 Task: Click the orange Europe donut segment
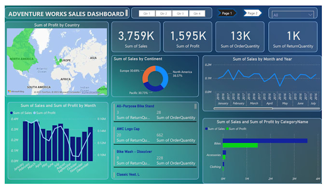click(148, 74)
